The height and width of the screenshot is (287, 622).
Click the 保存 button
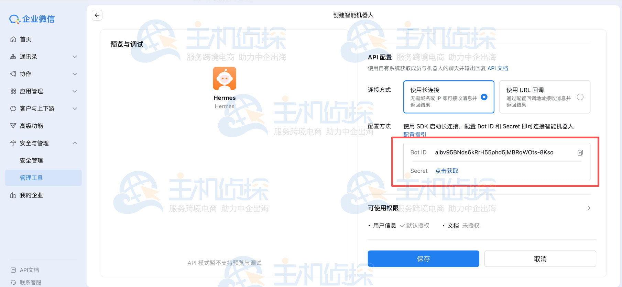pos(423,259)
